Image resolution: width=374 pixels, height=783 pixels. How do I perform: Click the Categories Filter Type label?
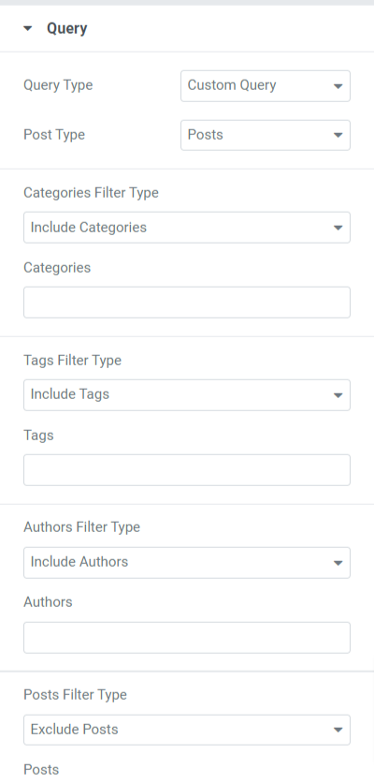(92, 193)
